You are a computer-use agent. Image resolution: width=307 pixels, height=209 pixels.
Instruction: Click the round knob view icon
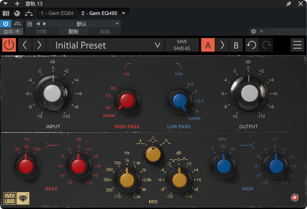pos(17,13)
